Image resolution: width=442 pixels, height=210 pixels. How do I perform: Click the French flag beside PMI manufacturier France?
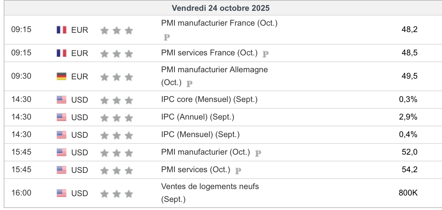62,30
